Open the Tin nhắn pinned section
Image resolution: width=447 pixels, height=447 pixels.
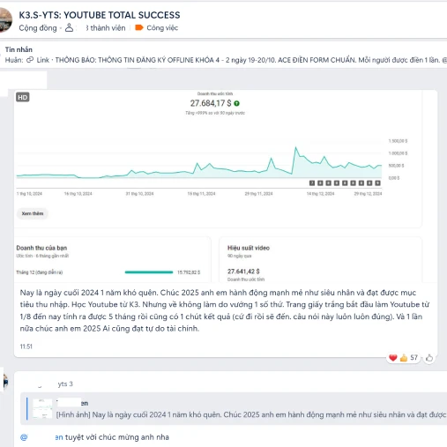(x=19, y=49)
